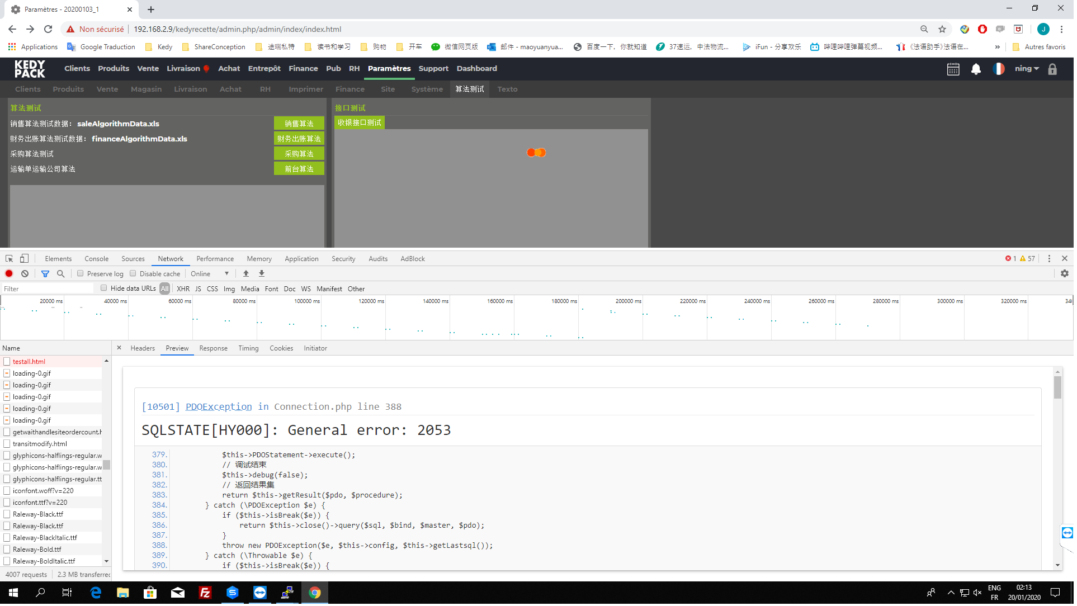The image size is (1077, 606).
Task: Click the 销售算法 green button
Action: point(299,124)
